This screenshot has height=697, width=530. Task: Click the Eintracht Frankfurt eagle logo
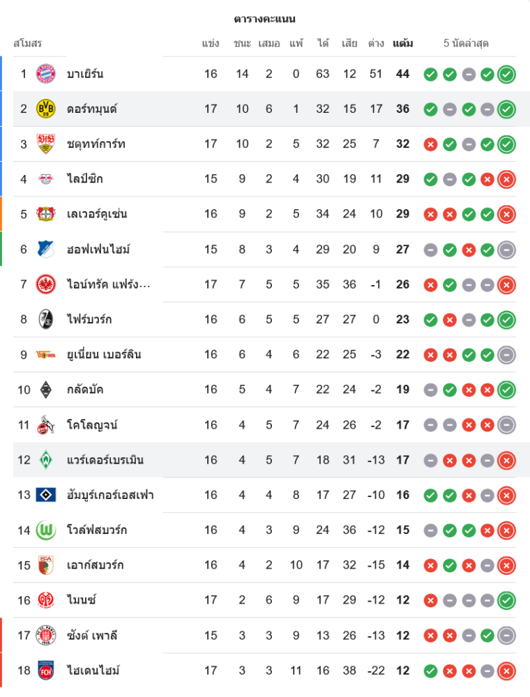point(46,284)
